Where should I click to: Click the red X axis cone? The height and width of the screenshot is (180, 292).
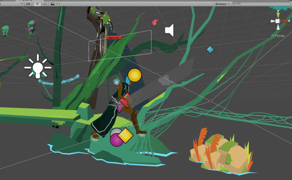pyautogui.click(x=284, y=21)
